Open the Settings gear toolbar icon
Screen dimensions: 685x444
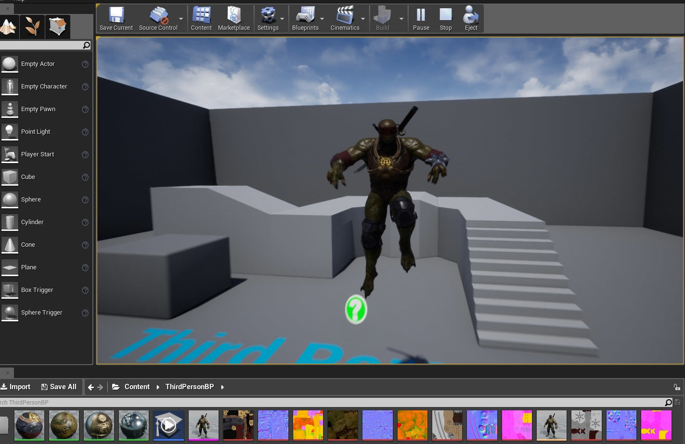click(x=268, y=19)
